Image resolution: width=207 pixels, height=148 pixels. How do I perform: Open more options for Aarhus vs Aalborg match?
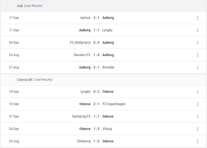pyautogui.click(x=198, y=18)
